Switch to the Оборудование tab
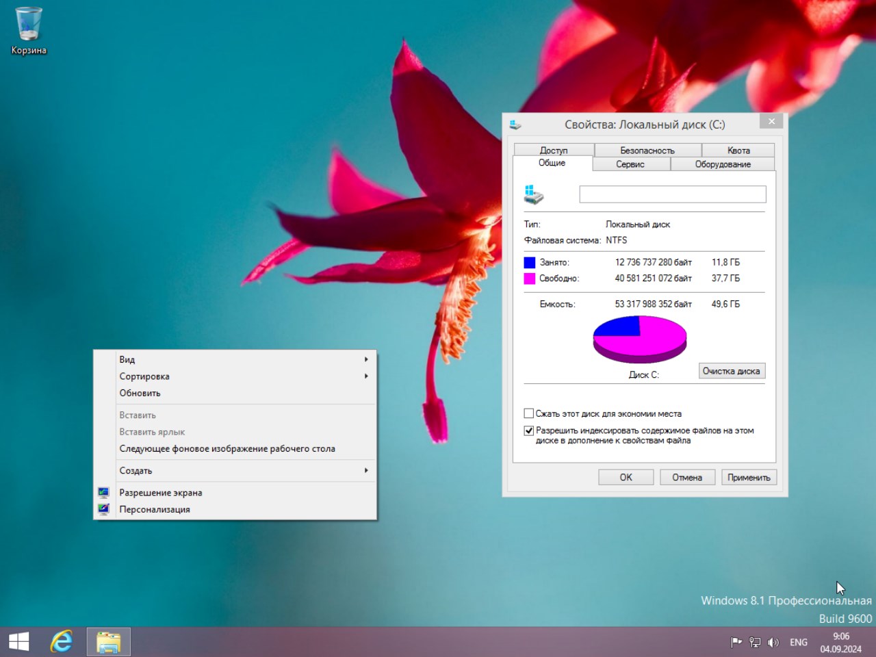876x657 pixels. point(723,164)
